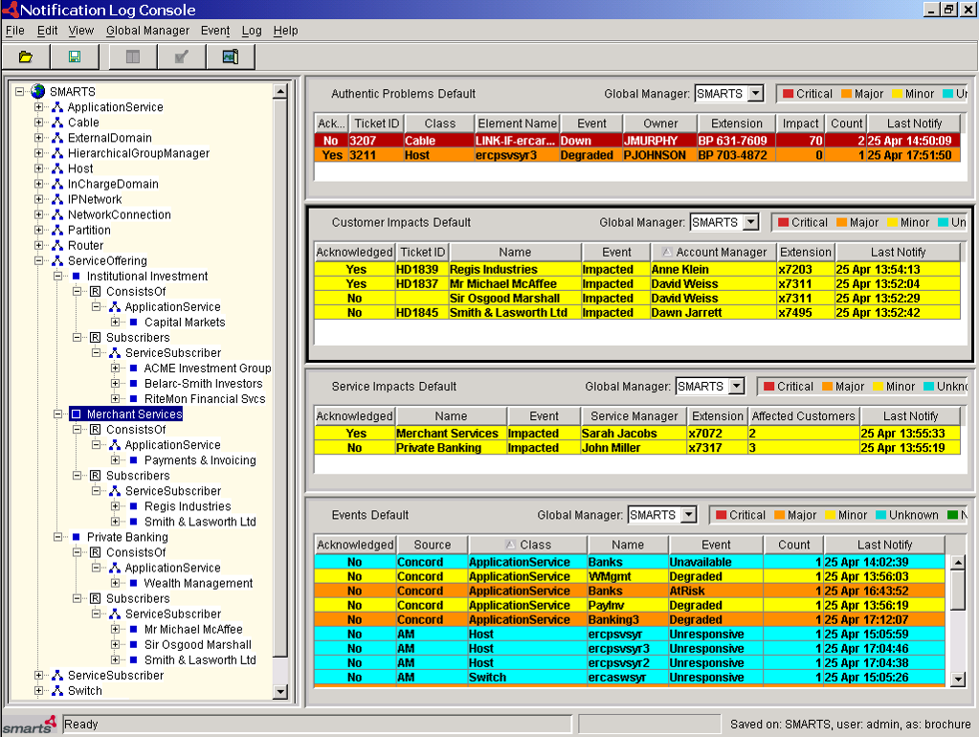979x737 pixels.
Task: Click the ServiceOffering class icon
Action: point(57,261)
